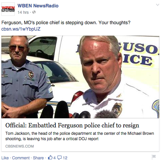
Task: Like the WBEN post
Action: click(x=5, y=158)
